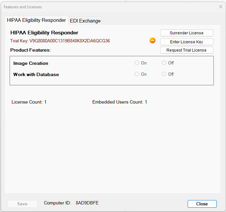The image size is (226, 212).
Task: Turn Image Creation On
Action: coord(141,63)
